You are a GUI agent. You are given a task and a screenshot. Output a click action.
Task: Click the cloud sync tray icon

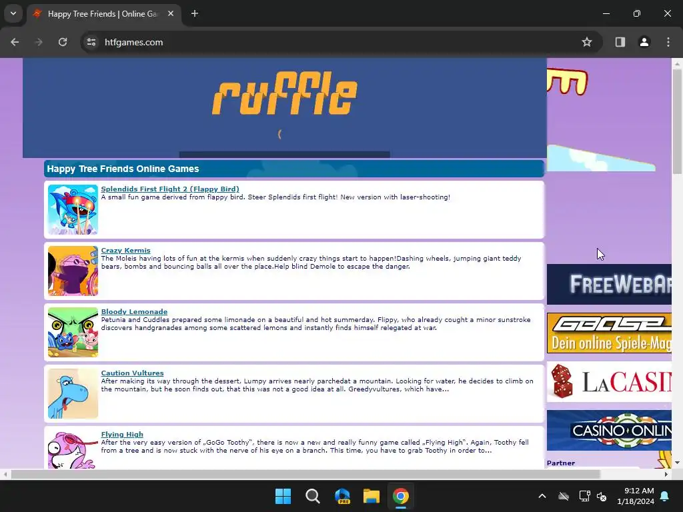coord(564,496)
